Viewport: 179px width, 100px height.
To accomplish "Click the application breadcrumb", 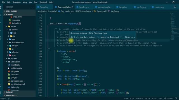I will tap(43, 11).
